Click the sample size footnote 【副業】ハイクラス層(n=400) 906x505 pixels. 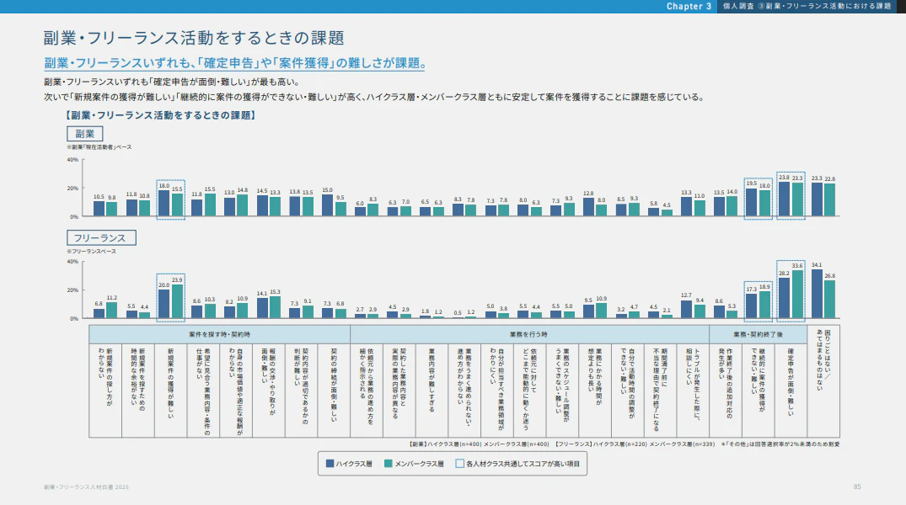444,444
